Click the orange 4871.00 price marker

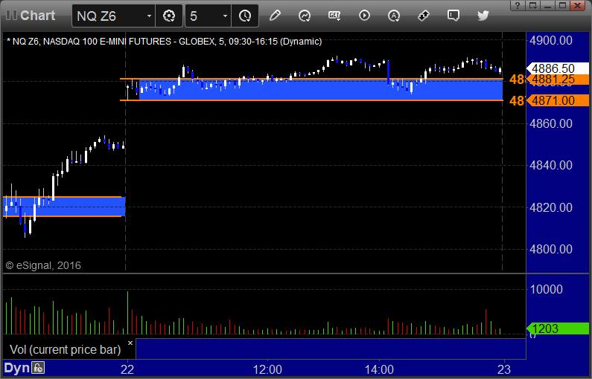558,100
